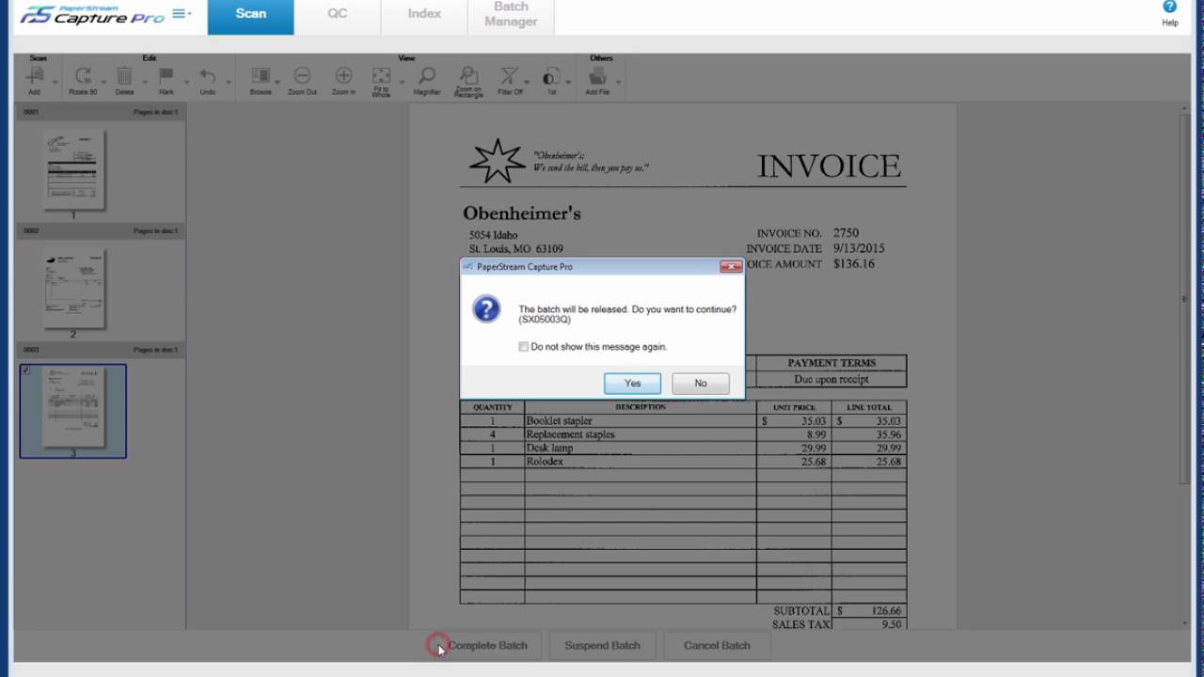Select the Browse view icon

click(x=261, y=76)
